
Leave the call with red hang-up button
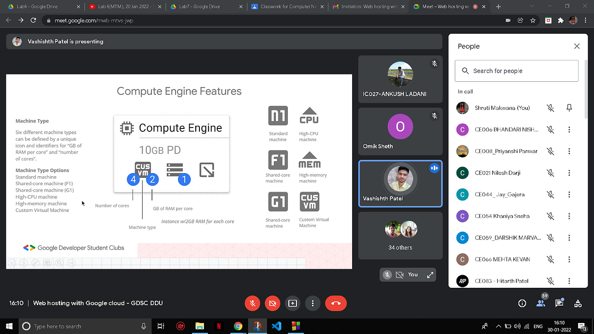(336, 303)
